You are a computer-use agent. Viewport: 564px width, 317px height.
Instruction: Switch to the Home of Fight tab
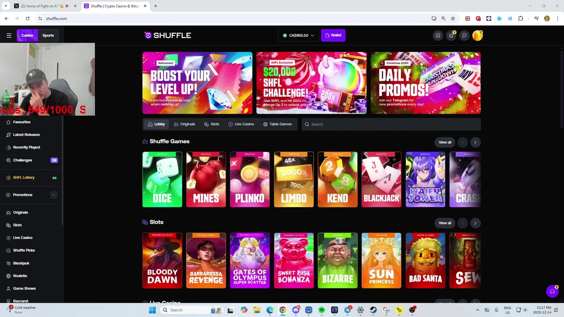[x=45, y=6]
